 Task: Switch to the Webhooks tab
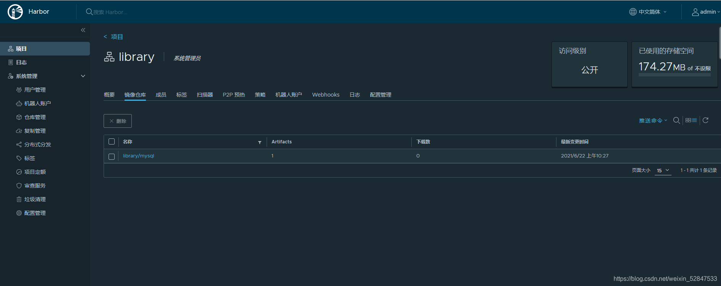[326, 95]
